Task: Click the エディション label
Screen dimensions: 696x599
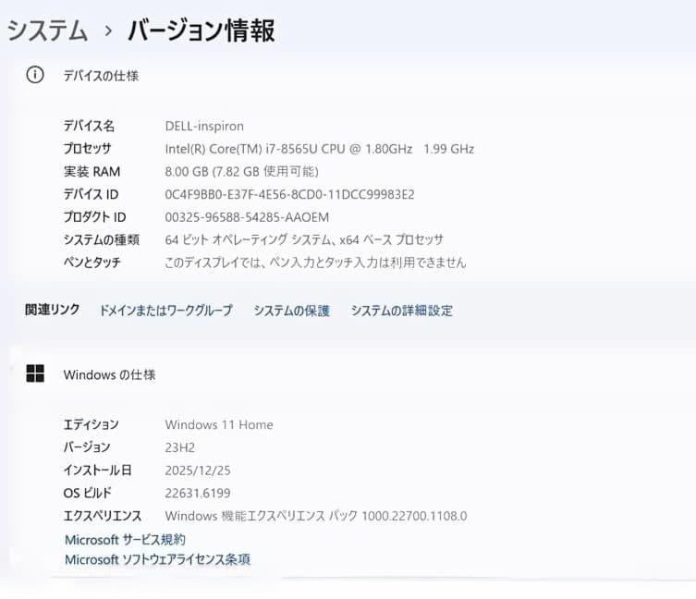Action: pyautogui.click(x=91, y=424)
